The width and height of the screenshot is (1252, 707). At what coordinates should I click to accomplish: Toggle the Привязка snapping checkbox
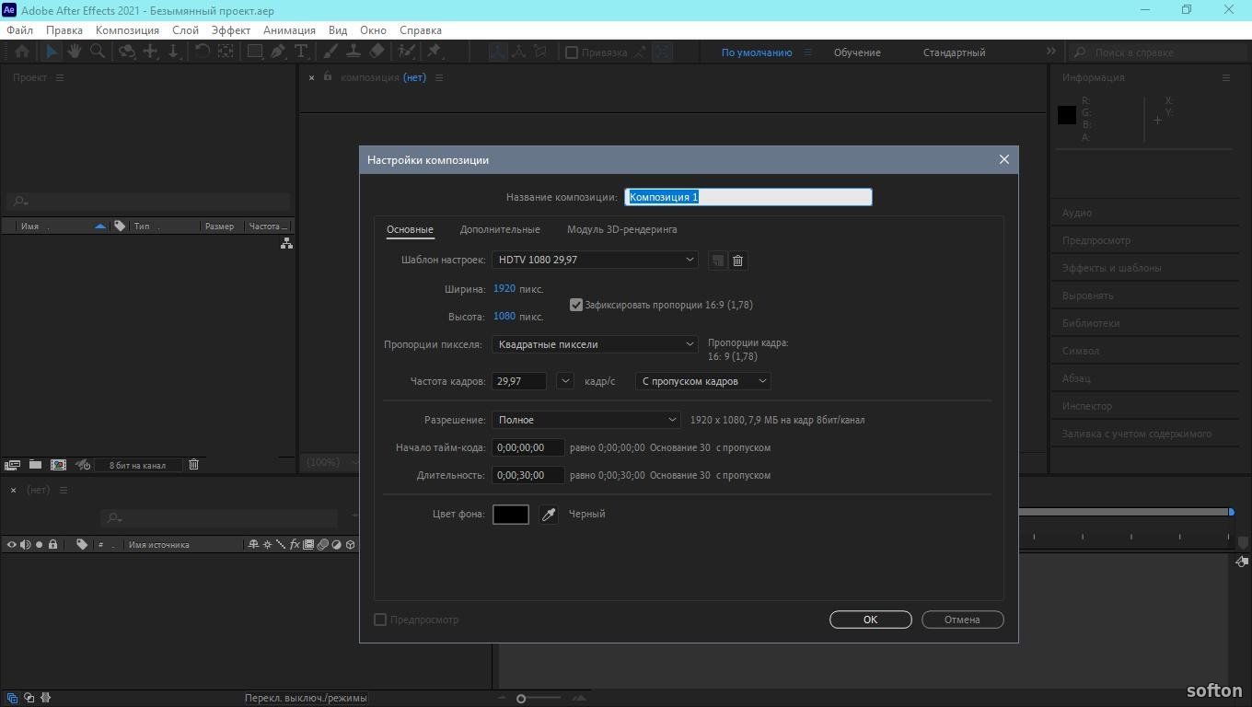click(572, 52)
